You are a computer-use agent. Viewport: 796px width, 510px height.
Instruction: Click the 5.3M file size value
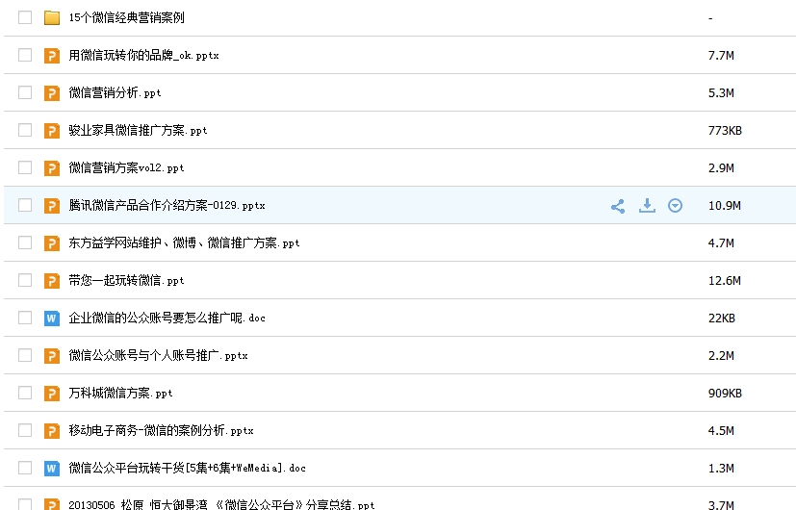tap(721, 93)
